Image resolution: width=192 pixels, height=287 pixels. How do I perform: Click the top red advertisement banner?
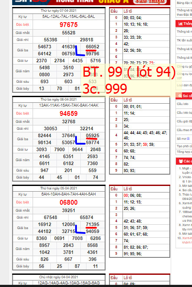(91, 2)
